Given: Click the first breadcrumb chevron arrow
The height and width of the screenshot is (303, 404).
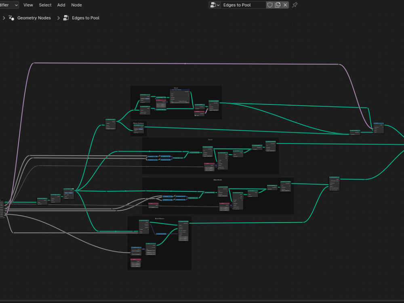Looking at the screenshot, I should pos(4,18).
